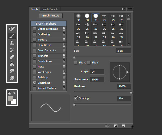
Task: Click the Brush Presets button
Action: [51, 16]
